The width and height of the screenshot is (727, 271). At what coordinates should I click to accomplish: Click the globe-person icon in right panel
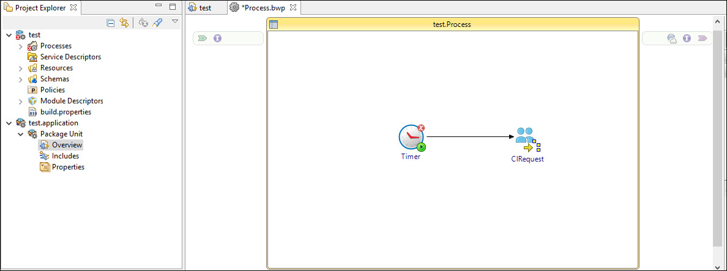672,39
